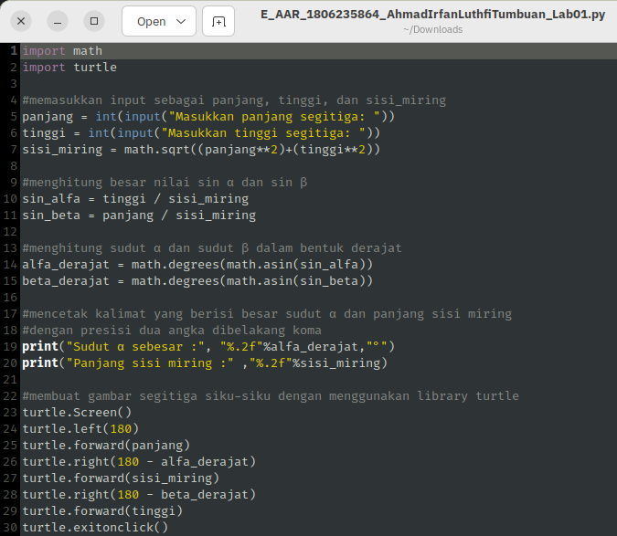This screenshot has height=536, width=617.
Task: Click the Open button label
Action: (x=151, y=22)
